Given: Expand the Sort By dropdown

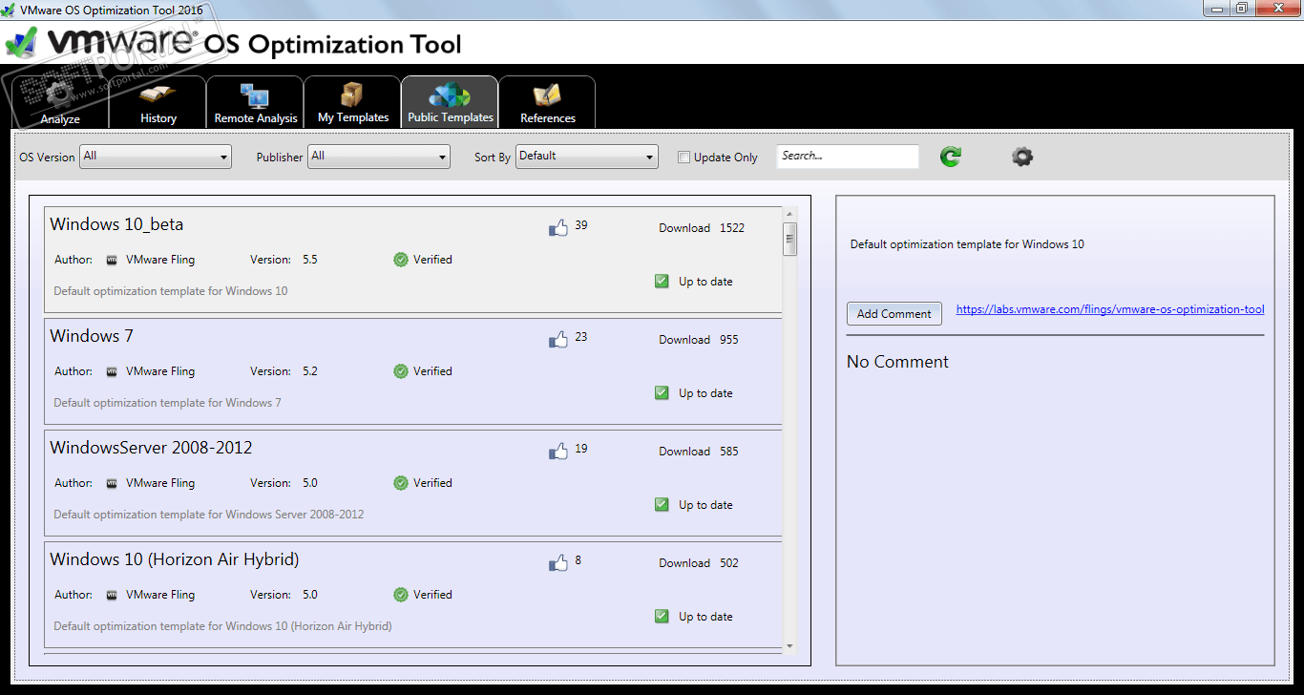Looking at the screenshot, I should 587,157.
